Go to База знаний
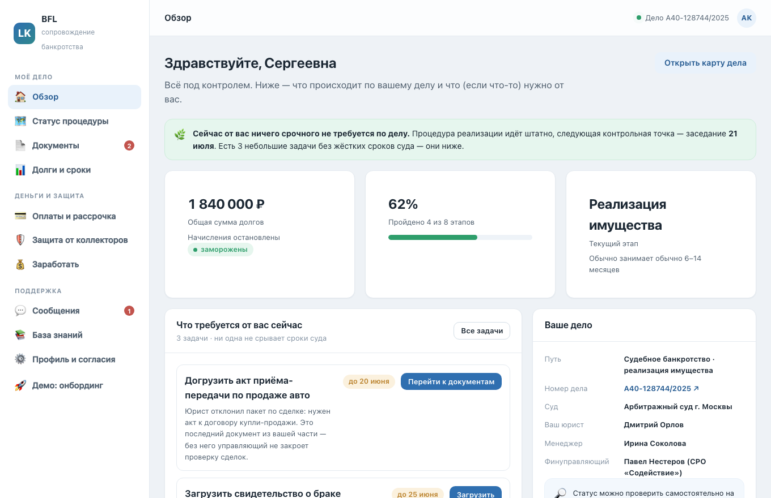771x498 pixels. click(x=74, y=335)
